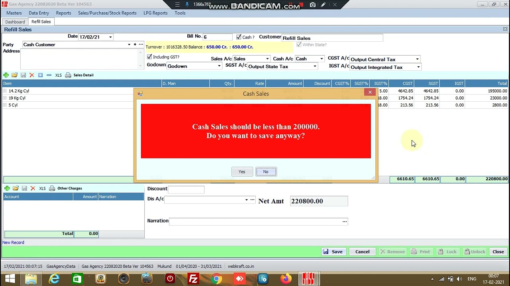Expand the 5 Cyl row
Viewport: 510px width, 286px height.
coord(5,105)
